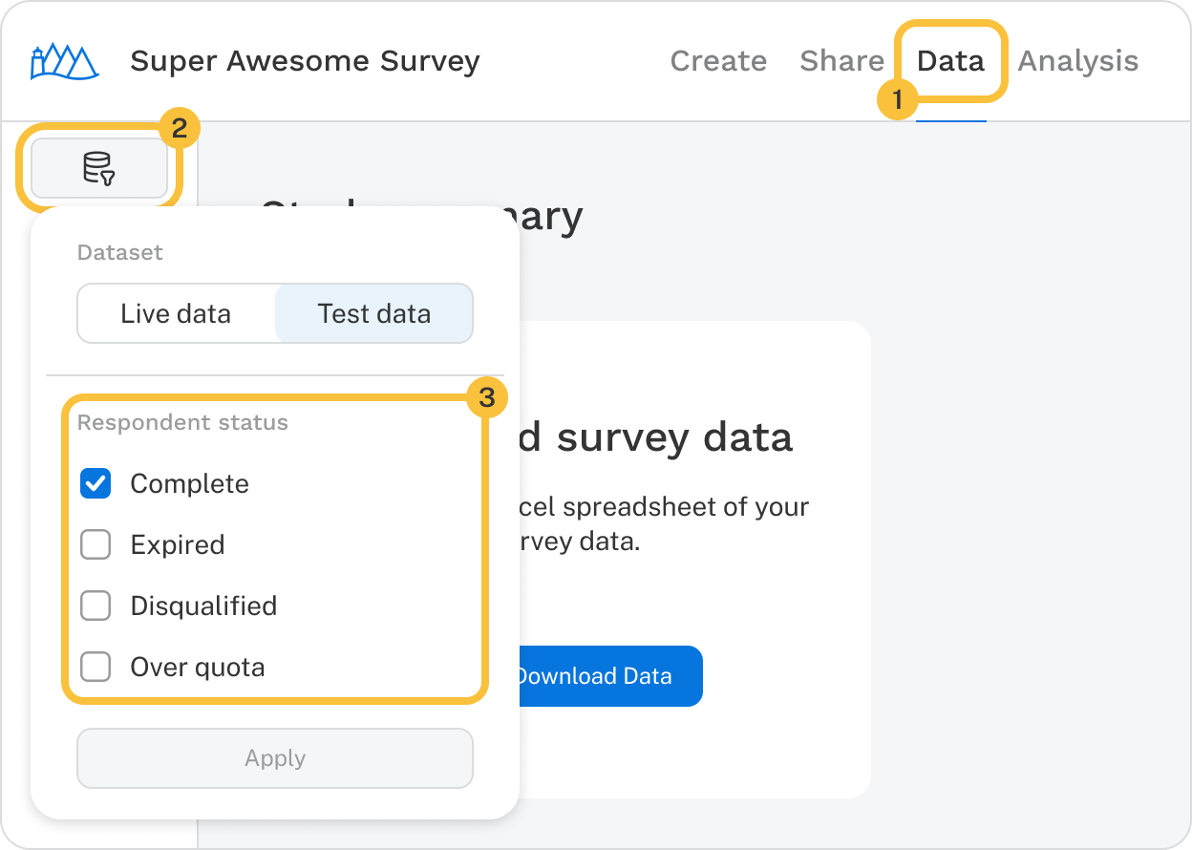Uncheck the Complete respondent status

coord(96,484)
